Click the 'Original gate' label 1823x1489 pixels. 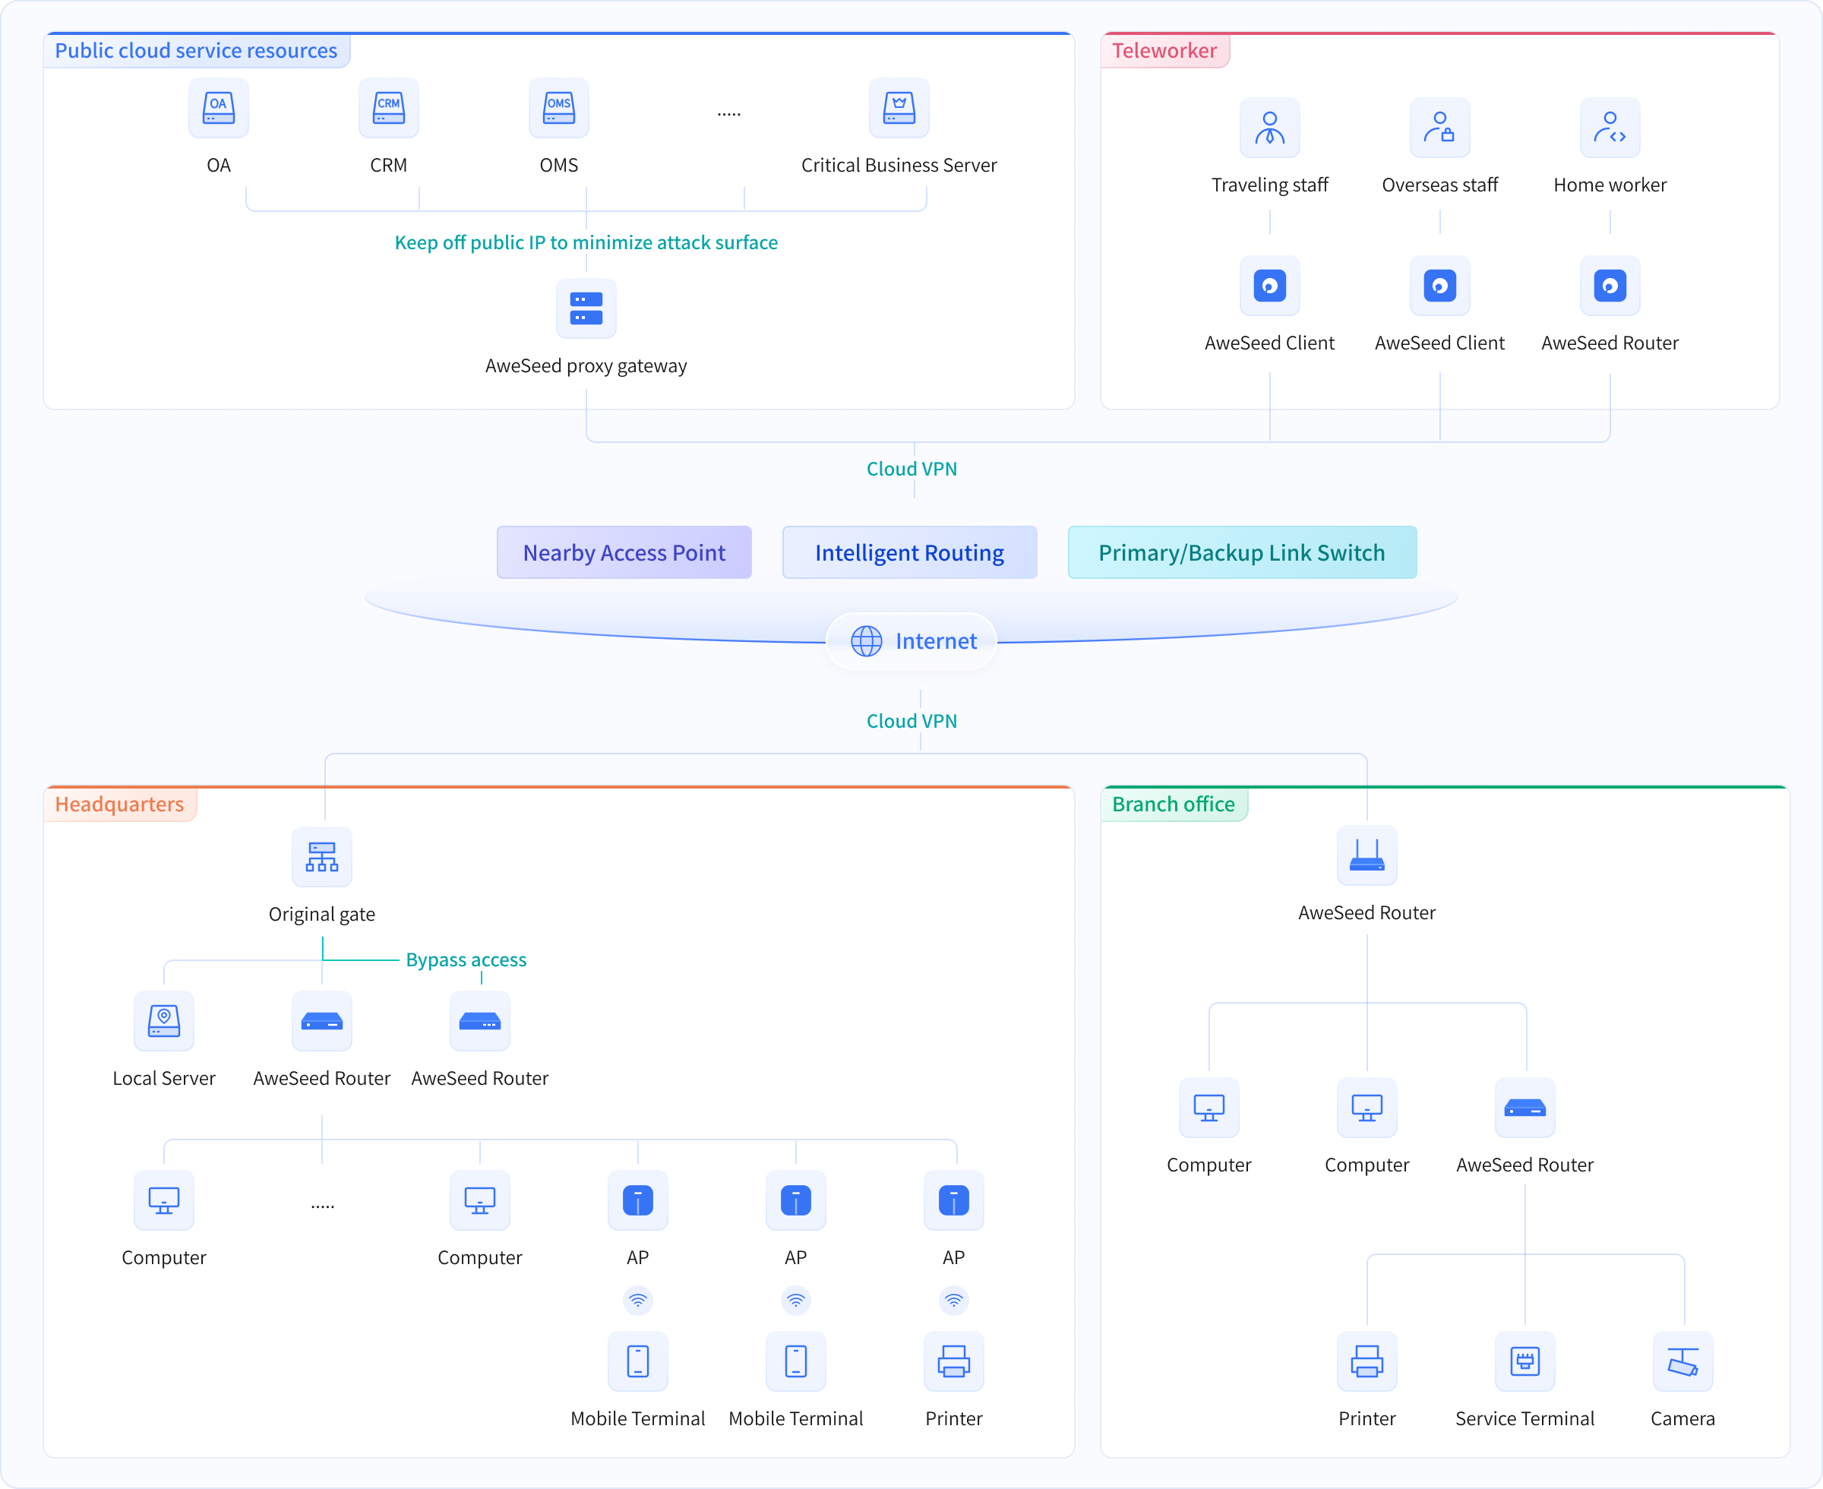[321, 915]
